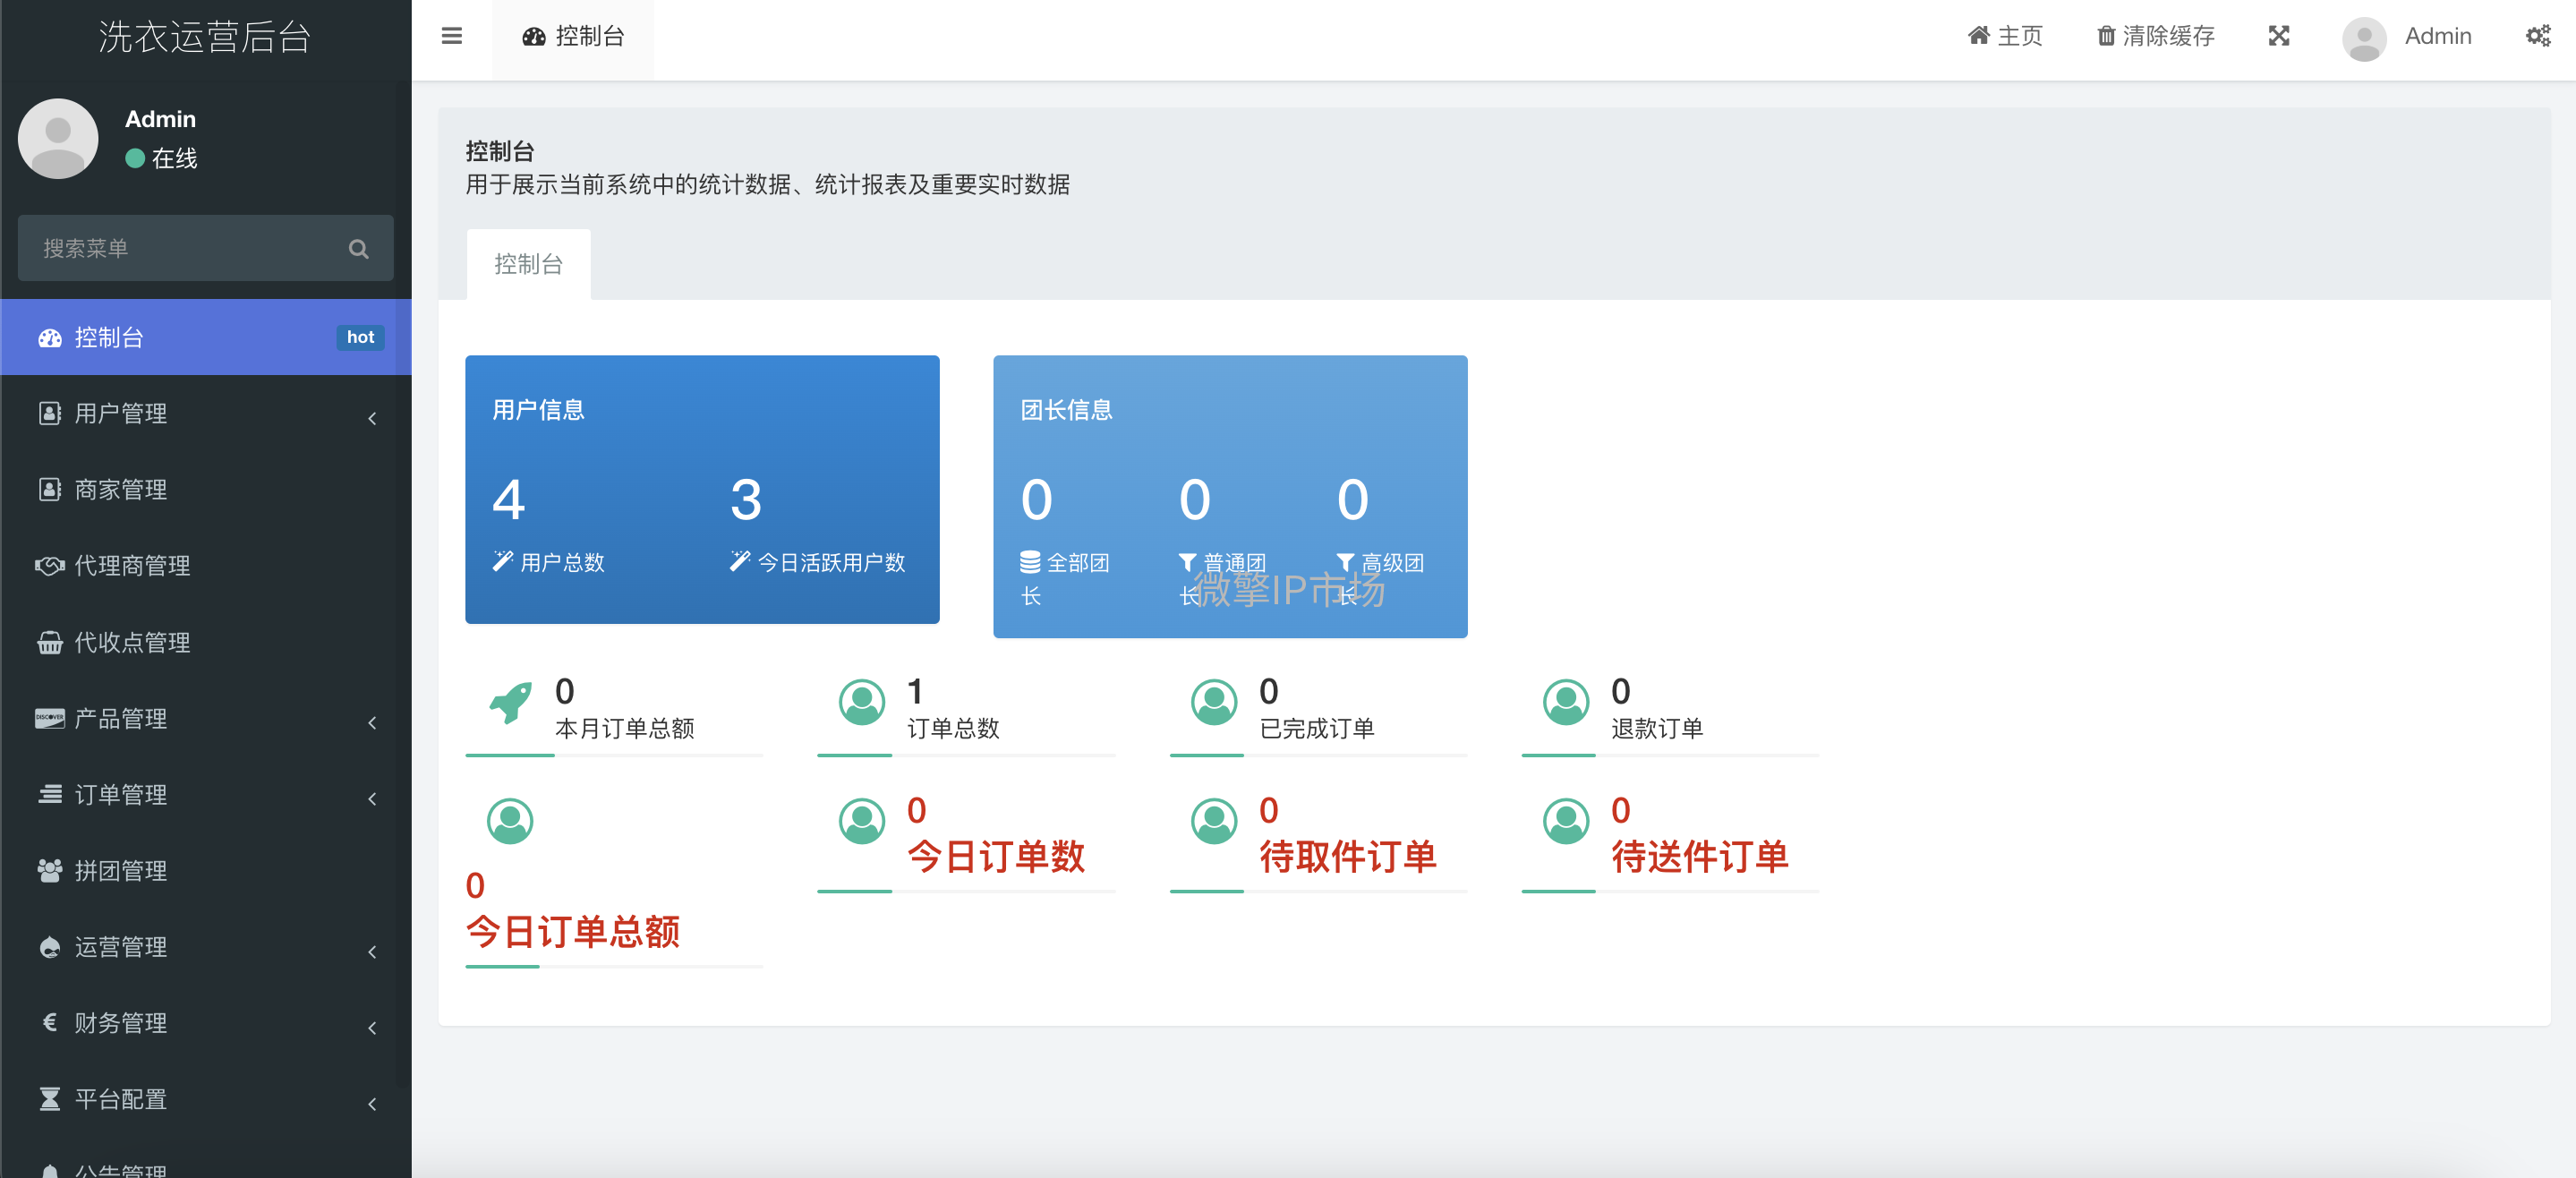Image resolution: width=2576 pixels, height=1178 pixels.
Task: Click the hot badge on 控制台
Action: click(x=360, y=338)
